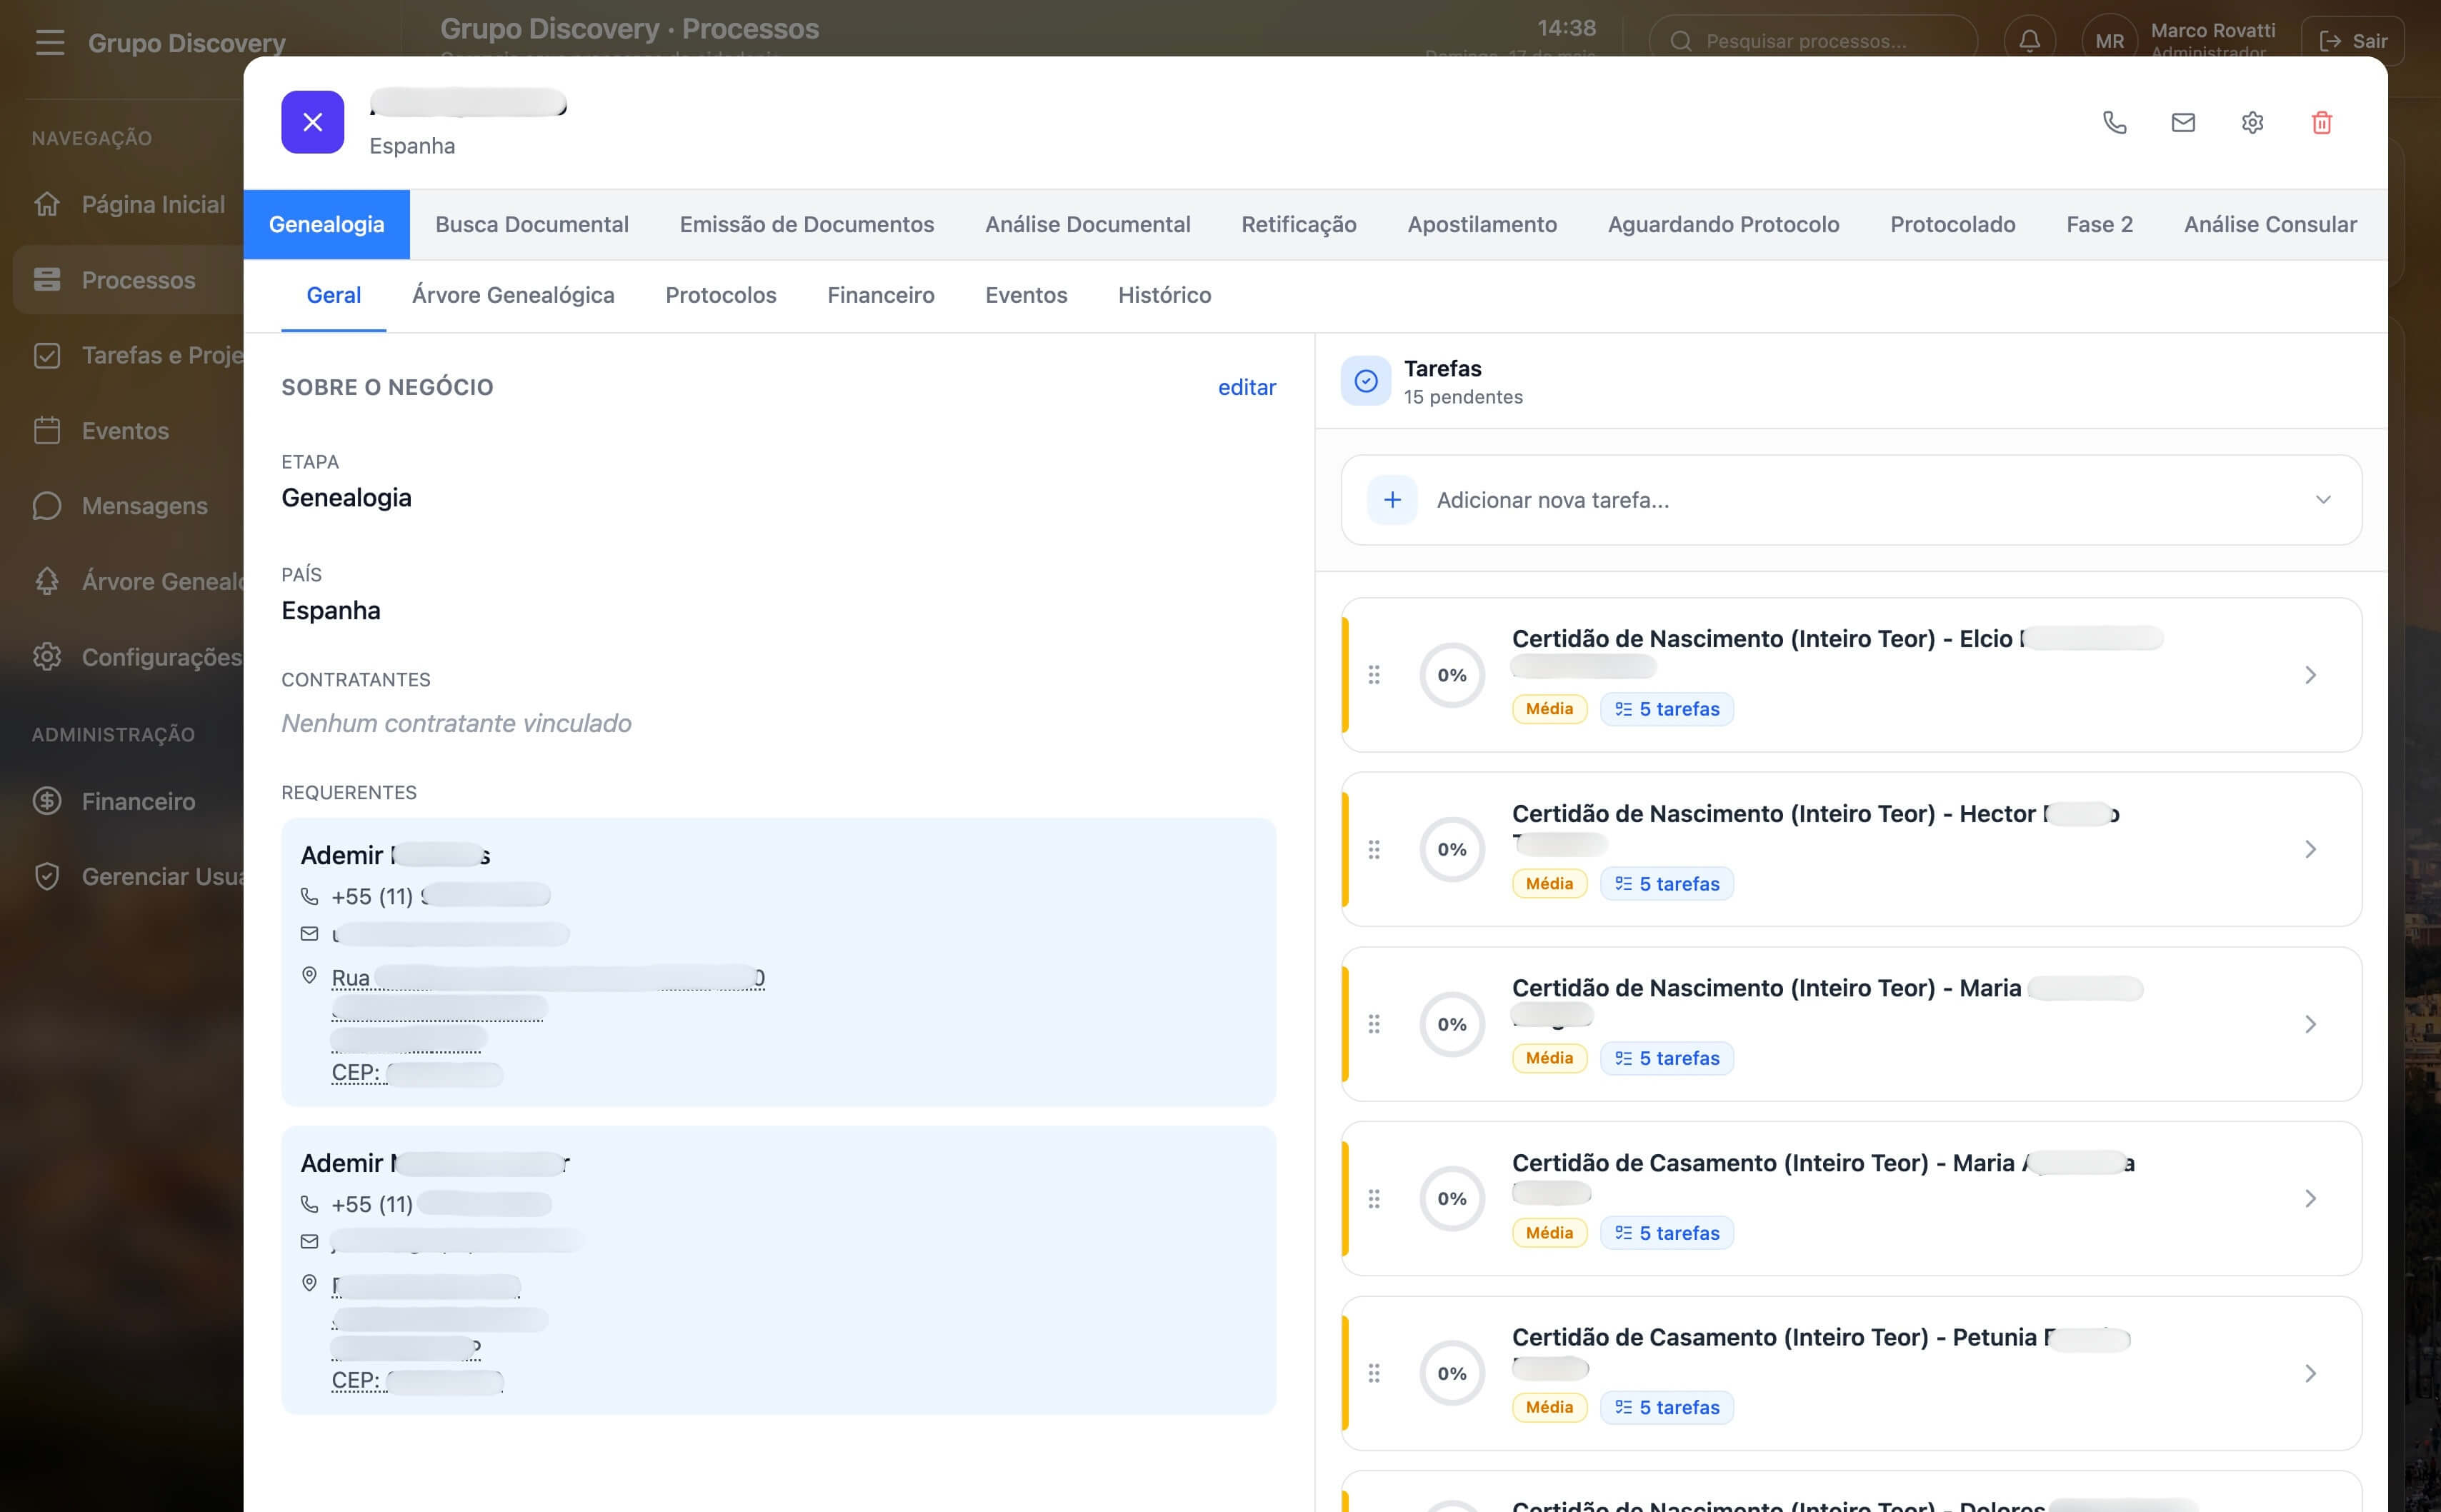Select the Aguardando Protocolo stage tab
2441x1512 pixels.
(1723, 224)
